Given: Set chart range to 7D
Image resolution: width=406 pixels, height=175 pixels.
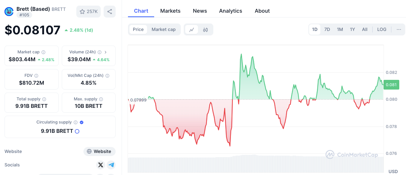Looking at the screenshot, I should pyautogui.click(x=327, y=29).
